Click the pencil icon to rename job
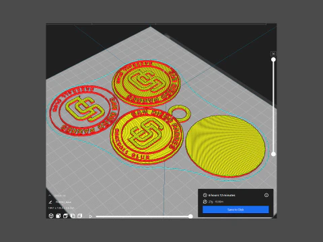 (x=50, y=202)
